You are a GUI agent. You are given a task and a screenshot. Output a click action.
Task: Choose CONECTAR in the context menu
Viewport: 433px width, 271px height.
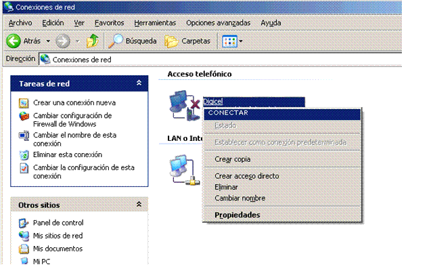[282, 114]
